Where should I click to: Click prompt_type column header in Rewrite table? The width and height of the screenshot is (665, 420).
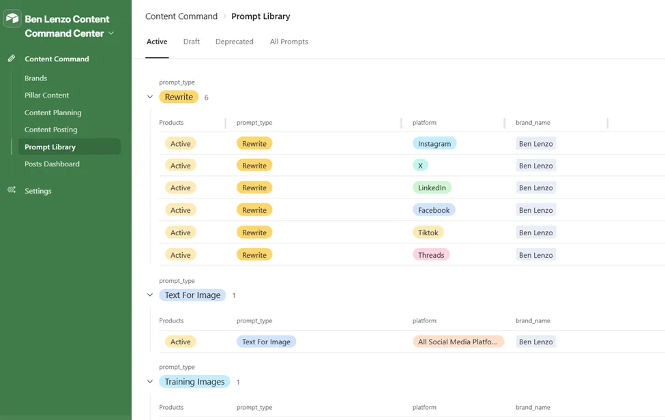(254, 123)
